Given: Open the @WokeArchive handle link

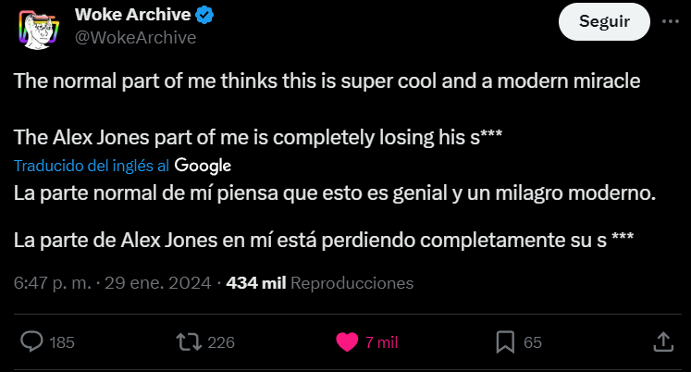Looking at the screenshot, I should coord(135,38).
